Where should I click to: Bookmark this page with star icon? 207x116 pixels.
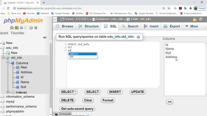(x=169, y=8)
